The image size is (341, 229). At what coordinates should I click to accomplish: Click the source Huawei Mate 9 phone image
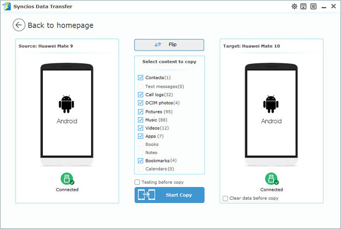pyautogui.click(x=67, y=115)
